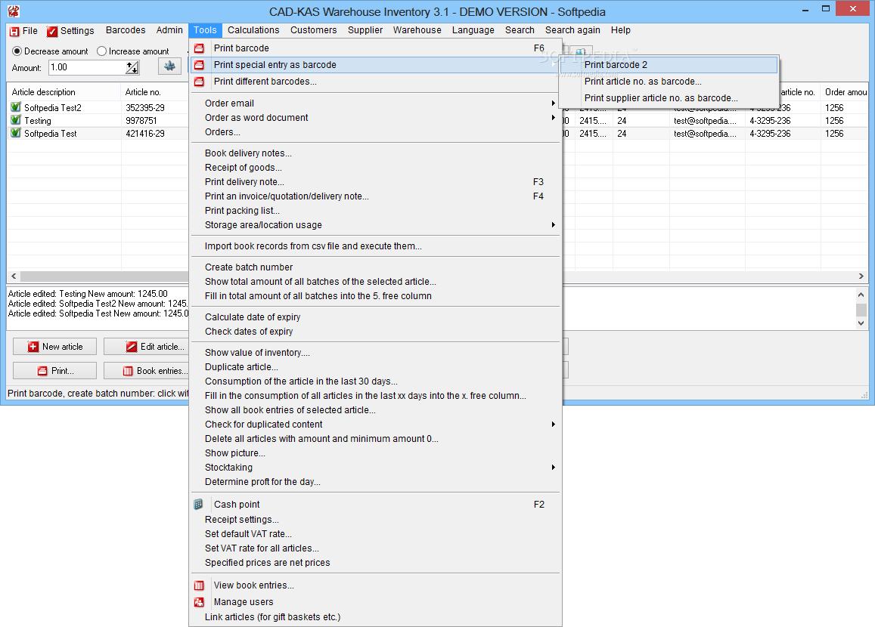Choose Print article no. as barcode
This screenshot has height=627, width=875.
coord(669,82)
